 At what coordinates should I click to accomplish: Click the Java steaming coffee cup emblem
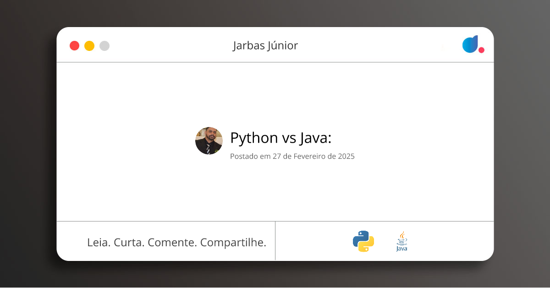click(x=402, y=237)
